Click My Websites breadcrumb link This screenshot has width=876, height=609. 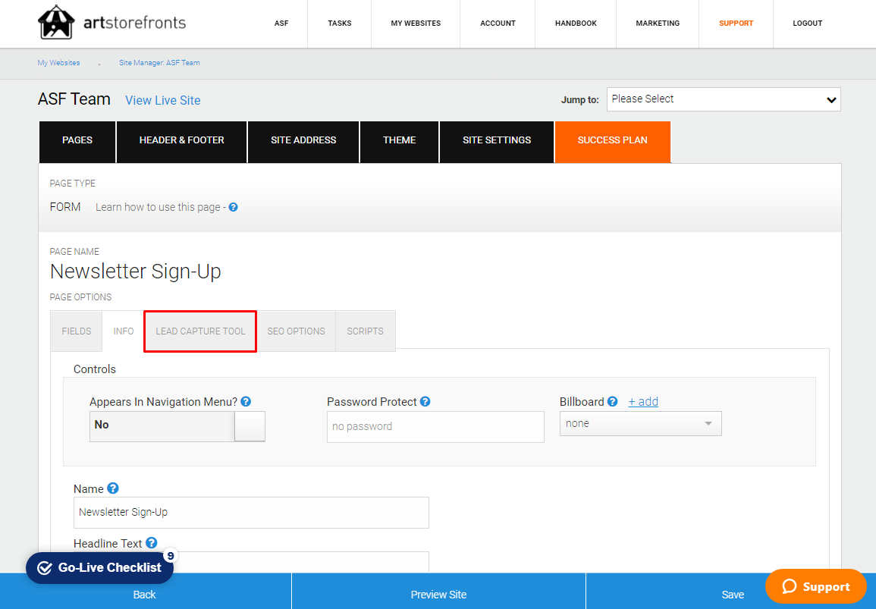pyautogui.click(x=58, y=63)
